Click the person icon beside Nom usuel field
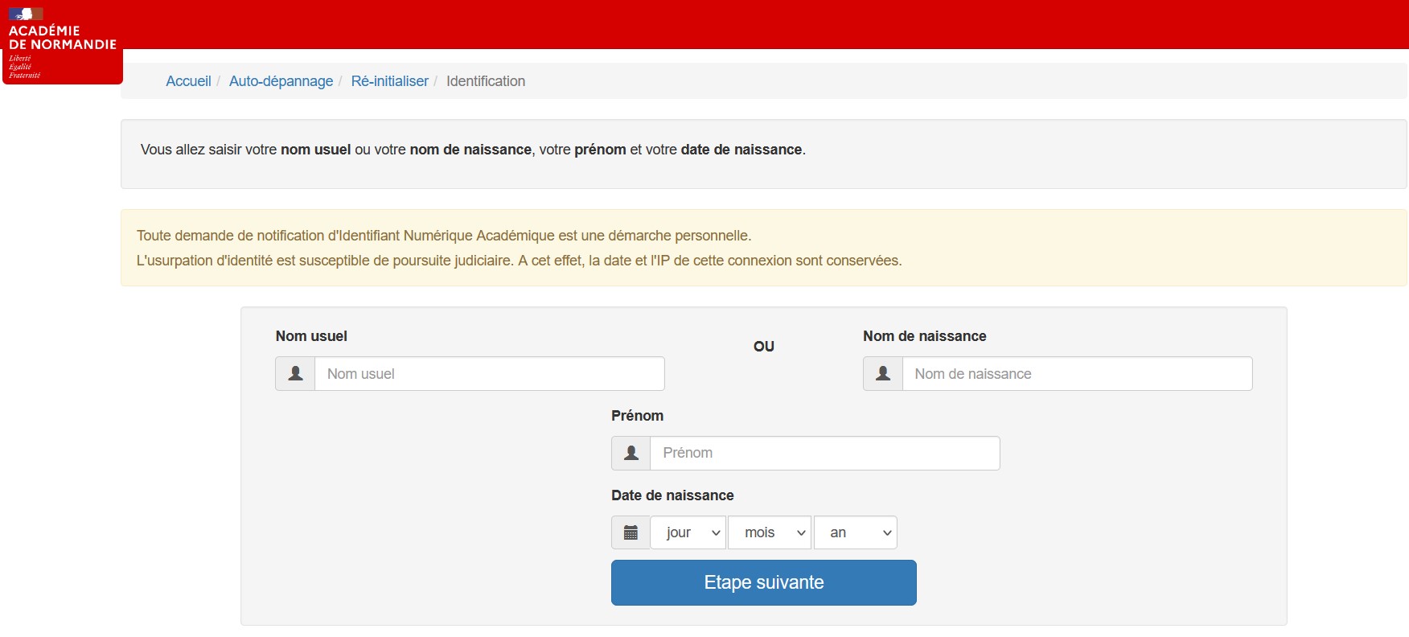Viewport: 1409px width, 637px height. pyautogui.click(x=295, y=374)
